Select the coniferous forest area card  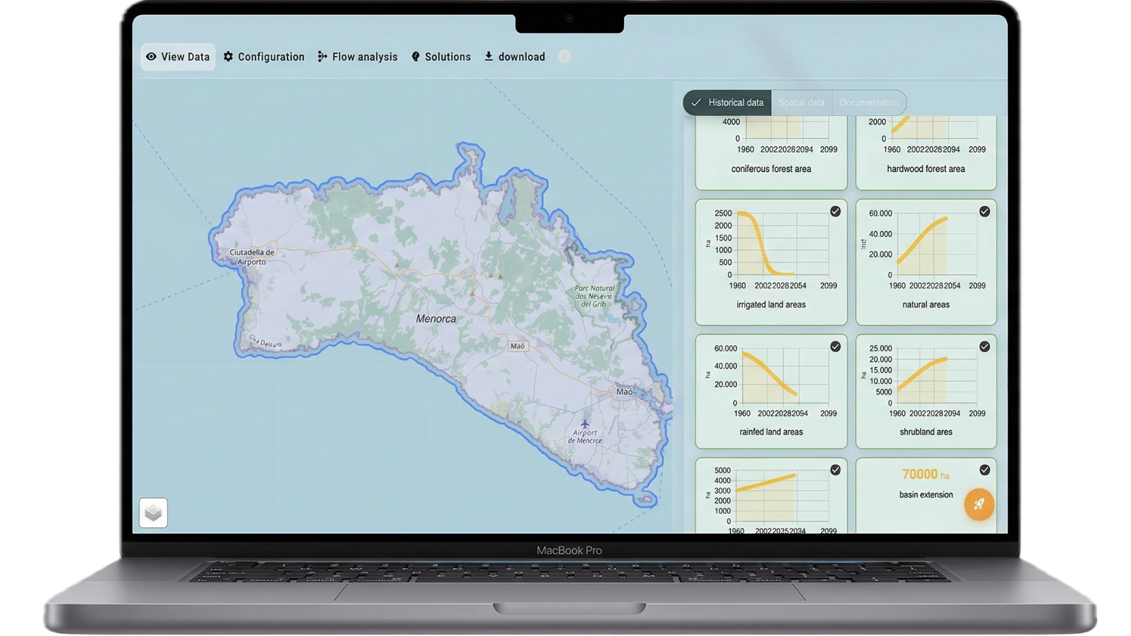pyautogui.click(x=771, y=153)
